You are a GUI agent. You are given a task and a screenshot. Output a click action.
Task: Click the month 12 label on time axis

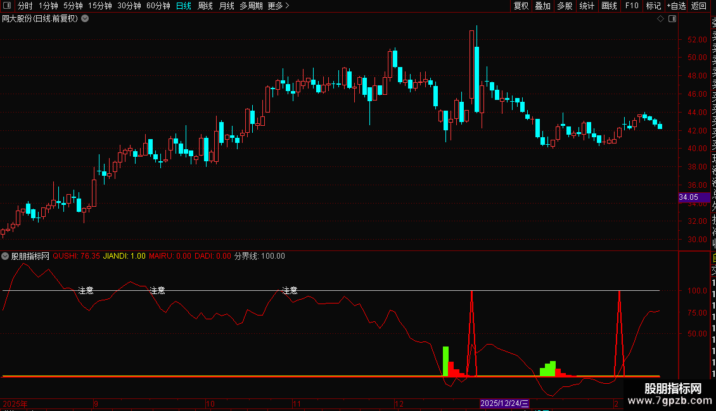click(399, 403)
